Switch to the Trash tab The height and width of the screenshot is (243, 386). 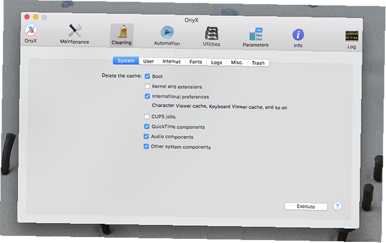[258, 63]
